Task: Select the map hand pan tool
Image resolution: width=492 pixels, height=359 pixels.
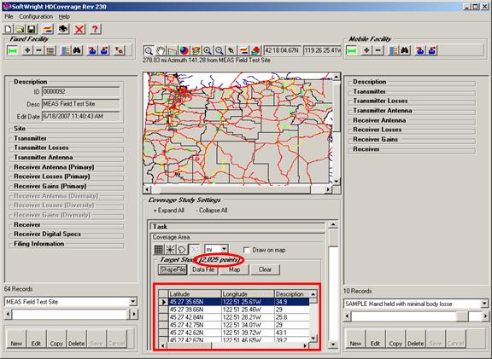Action: point(161,50)
